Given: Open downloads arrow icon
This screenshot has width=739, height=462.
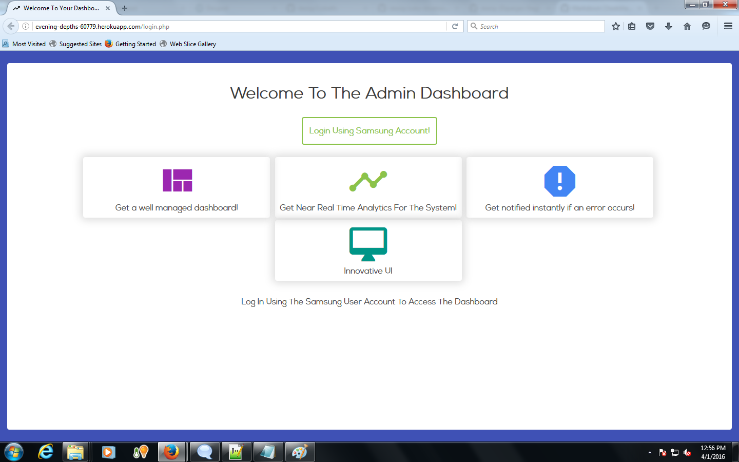Looking at the screenshot, I should (x=669, y=26).
